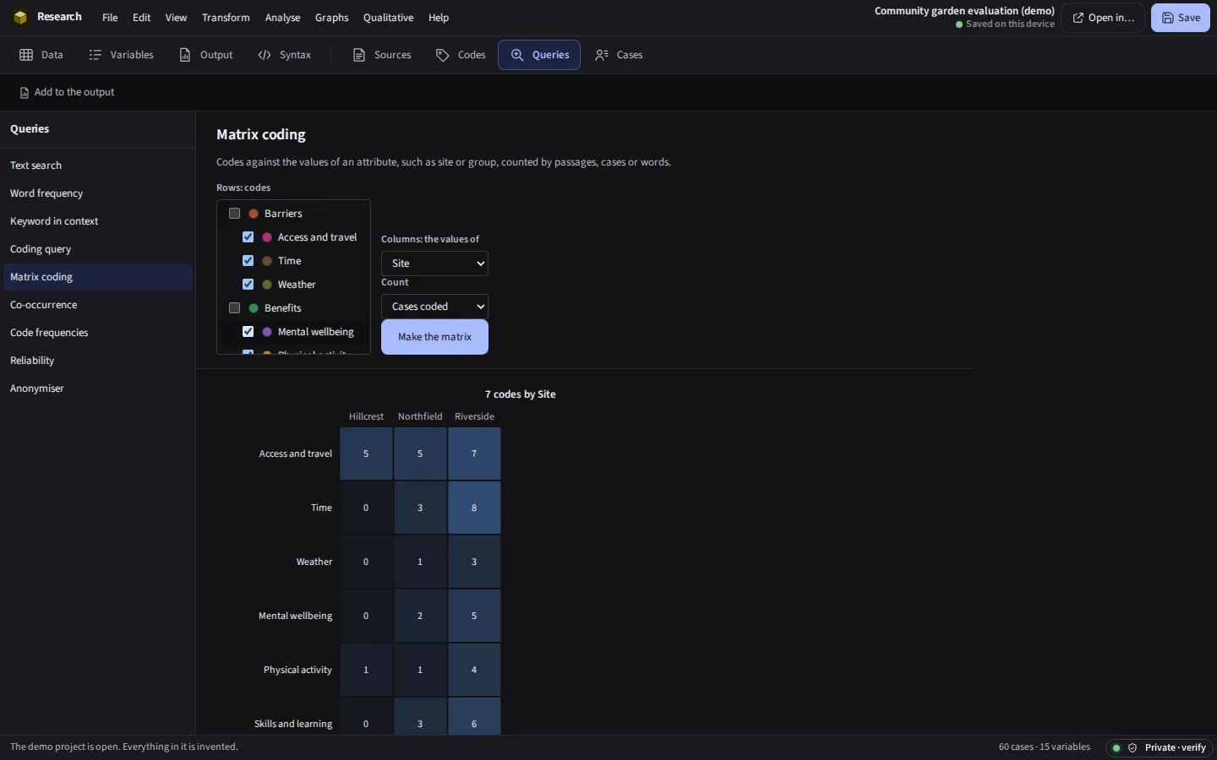Select Matrix coding in sidebar
Viewport: 1217px width, 760px height.
pos(97,277)
